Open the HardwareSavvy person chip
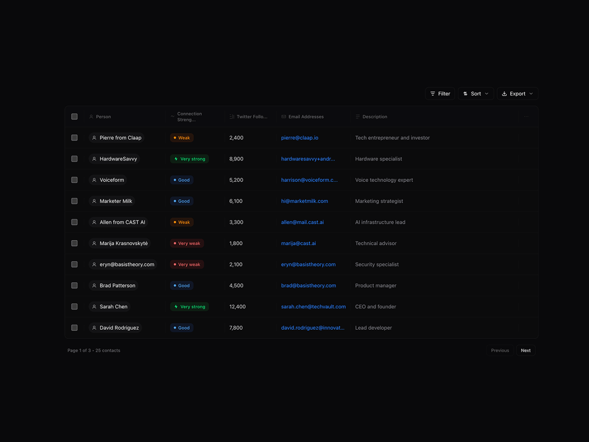Viewport: 589px width, 442px height. [114, 159]
